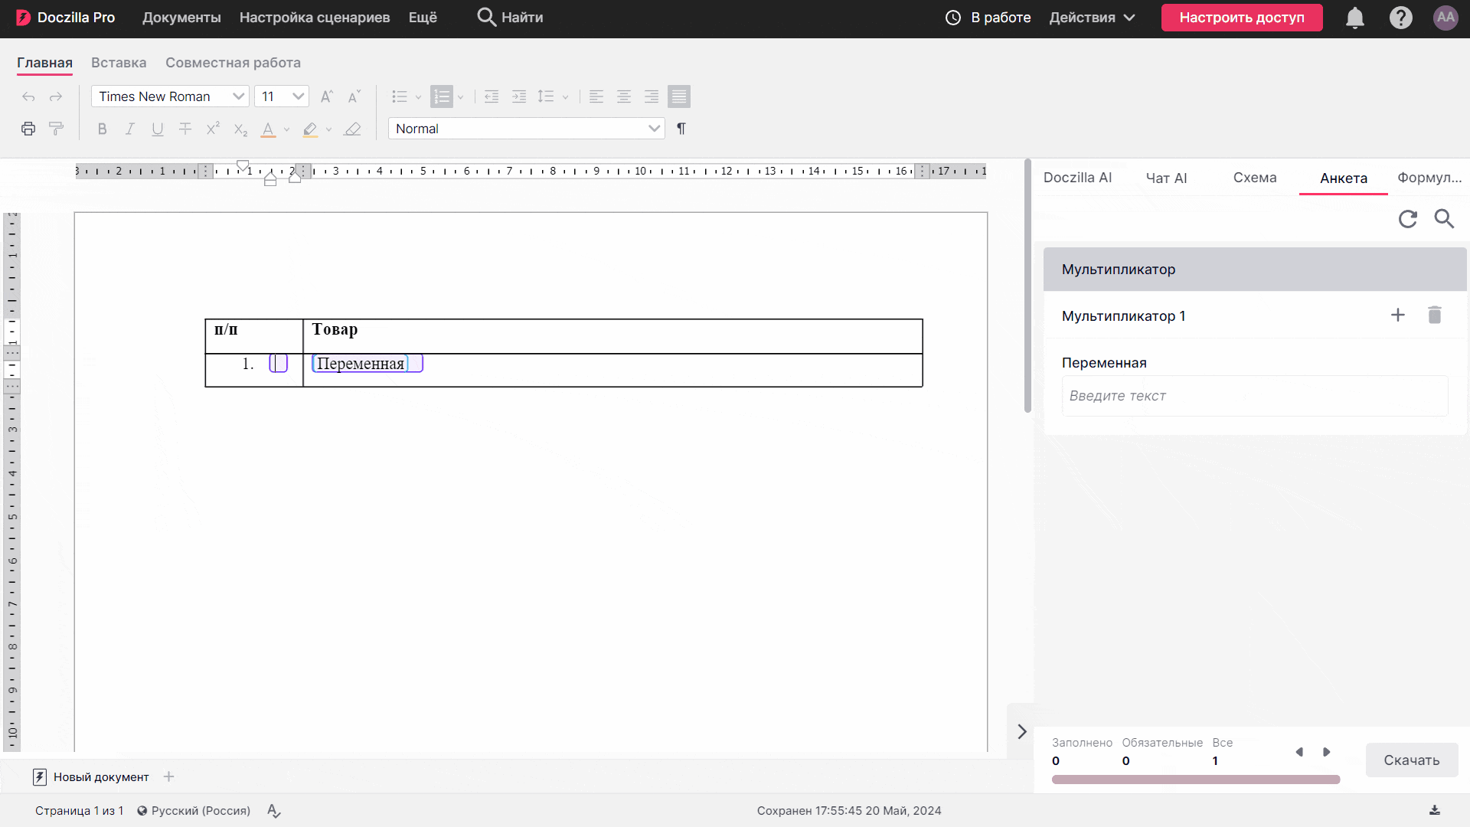Go to previous questionnaire field arrow

[x=1299, y=752]
